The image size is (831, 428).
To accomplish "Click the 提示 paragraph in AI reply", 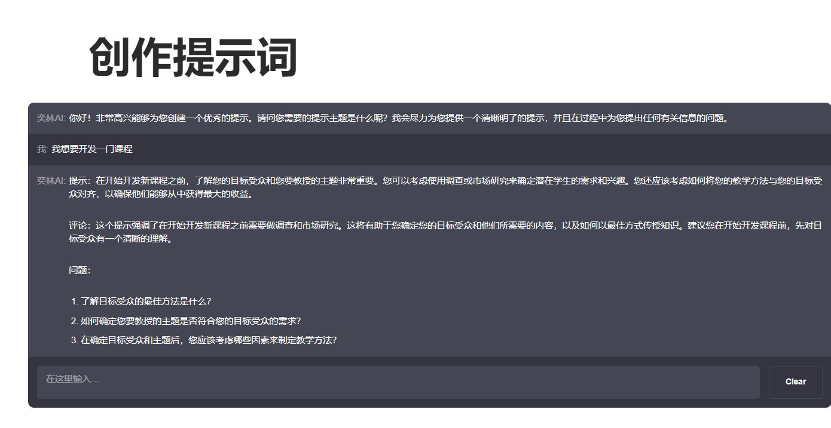I will [359, 185].
